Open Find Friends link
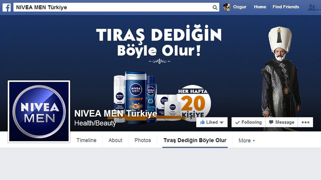This screenshot has height=180, width=321. click(286, 7)
